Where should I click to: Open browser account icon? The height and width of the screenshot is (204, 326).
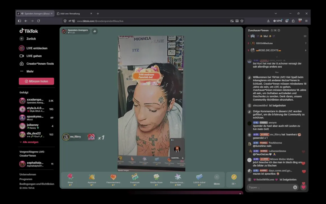point(287,21)
